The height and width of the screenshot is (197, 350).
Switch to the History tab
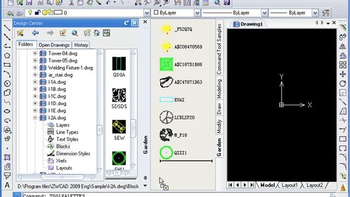(81, 45)
